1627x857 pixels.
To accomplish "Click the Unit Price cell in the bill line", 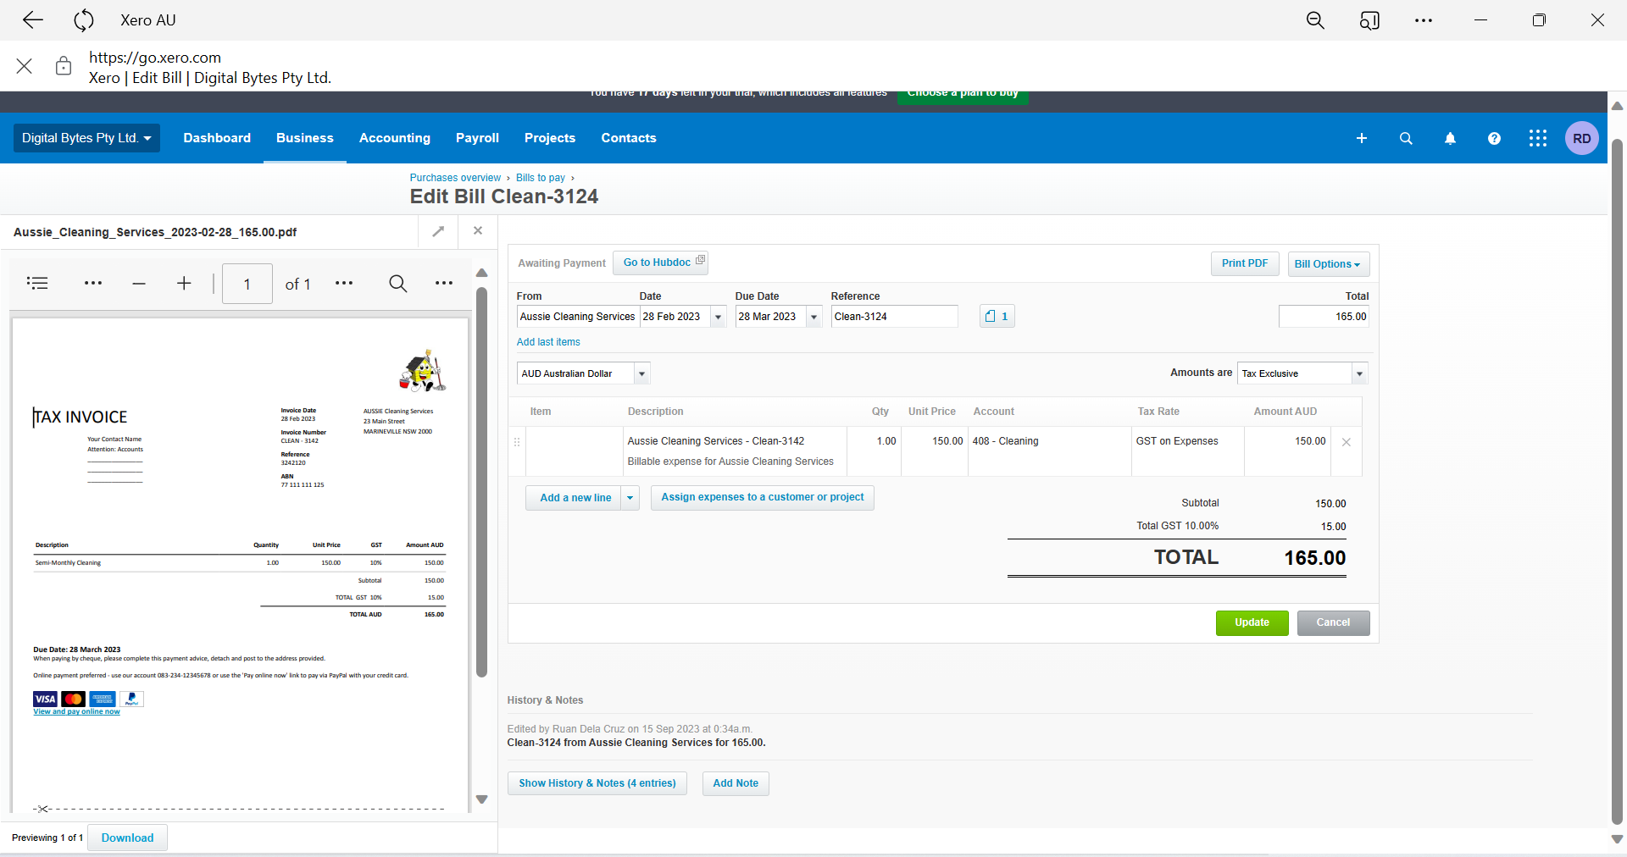I will [935, 451].
